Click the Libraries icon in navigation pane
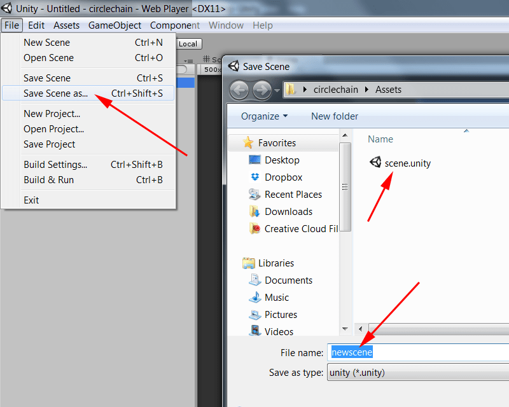Image resolution: width=509 pixels, height=407 pixels. [x=249, y=263]
